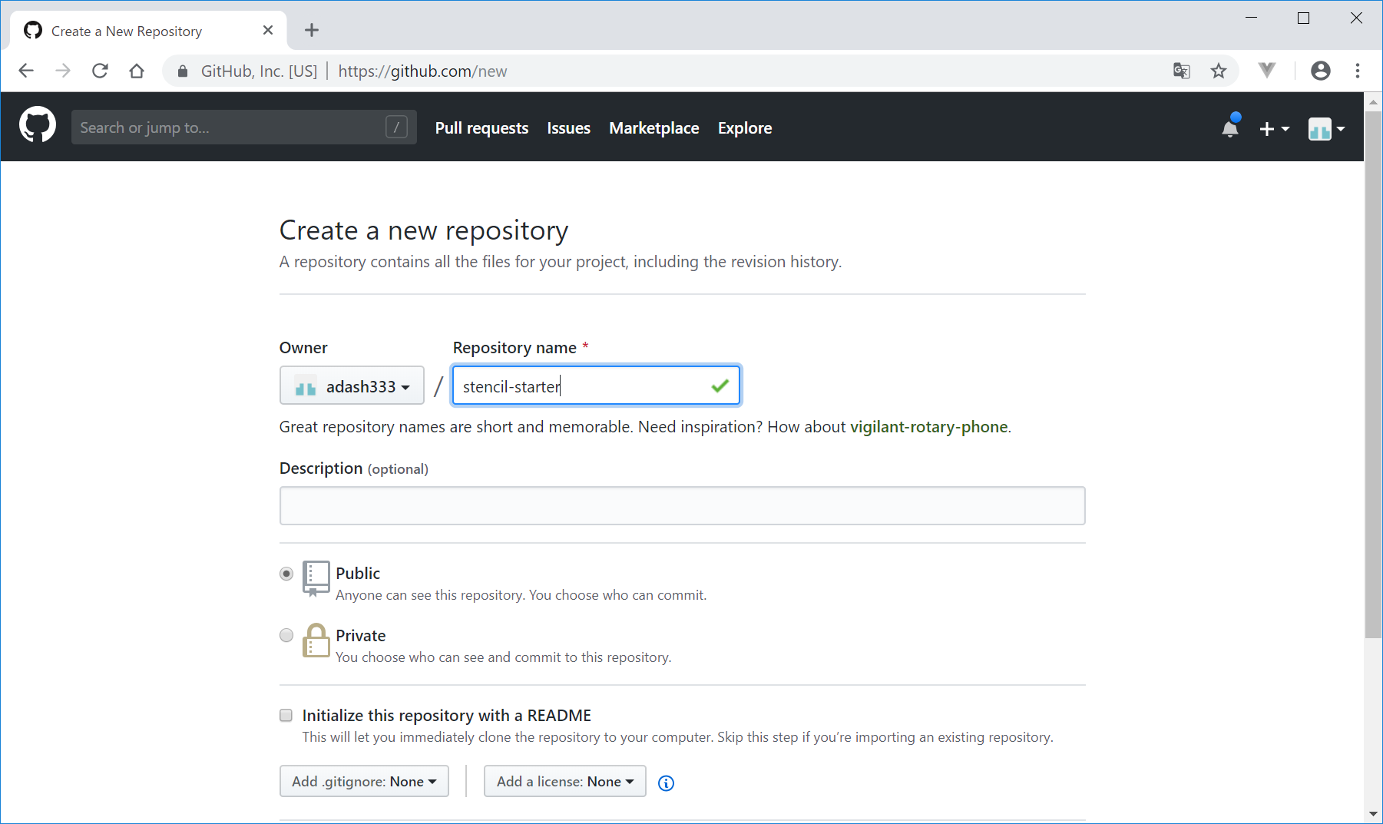Focus the Search or jump to box

(x=244, y=127)
